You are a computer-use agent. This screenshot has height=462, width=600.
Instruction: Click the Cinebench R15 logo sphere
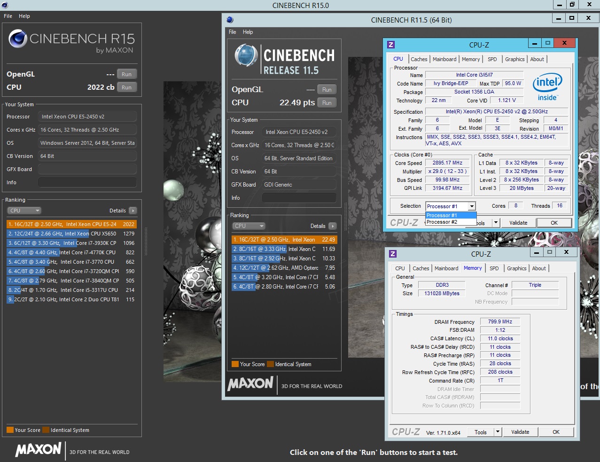(18, 39)
